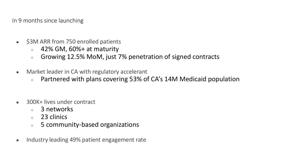286x160 pixels.
Task: Select '5 community-based organizations' text
Action: (90, 125)
